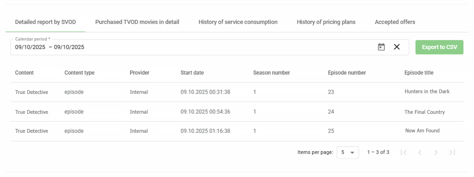Click the Content type column header

point(79,73)
